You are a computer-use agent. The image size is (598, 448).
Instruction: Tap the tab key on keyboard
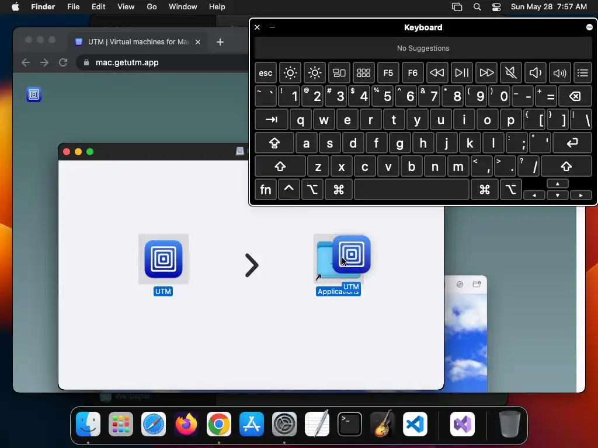tap(272, 120)
